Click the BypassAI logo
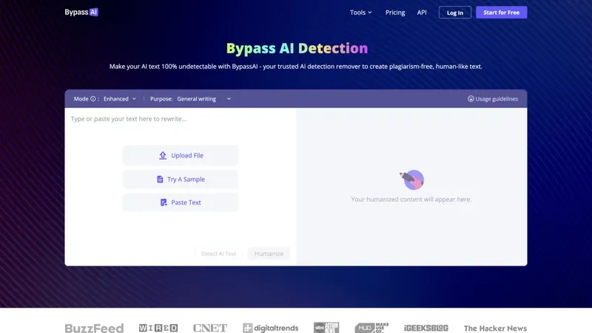 pyautogui.click(x=81, y=13)
